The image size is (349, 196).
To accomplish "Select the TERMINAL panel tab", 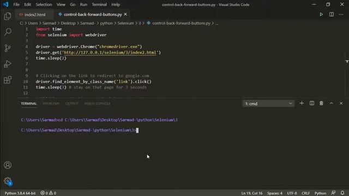I will click(29, 103).
